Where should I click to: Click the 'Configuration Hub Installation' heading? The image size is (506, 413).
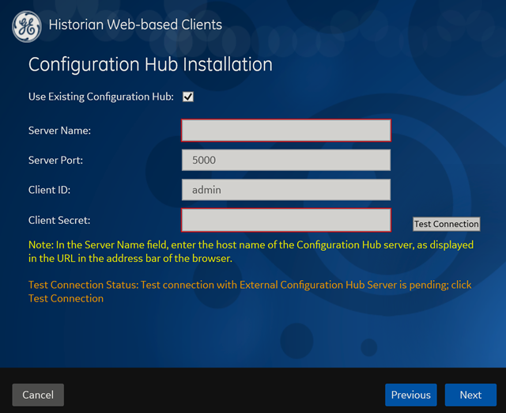click(x=150, y=64)
